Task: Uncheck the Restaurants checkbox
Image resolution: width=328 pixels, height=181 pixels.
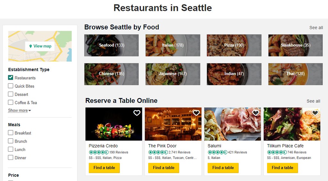Action: tap(11, 78)
